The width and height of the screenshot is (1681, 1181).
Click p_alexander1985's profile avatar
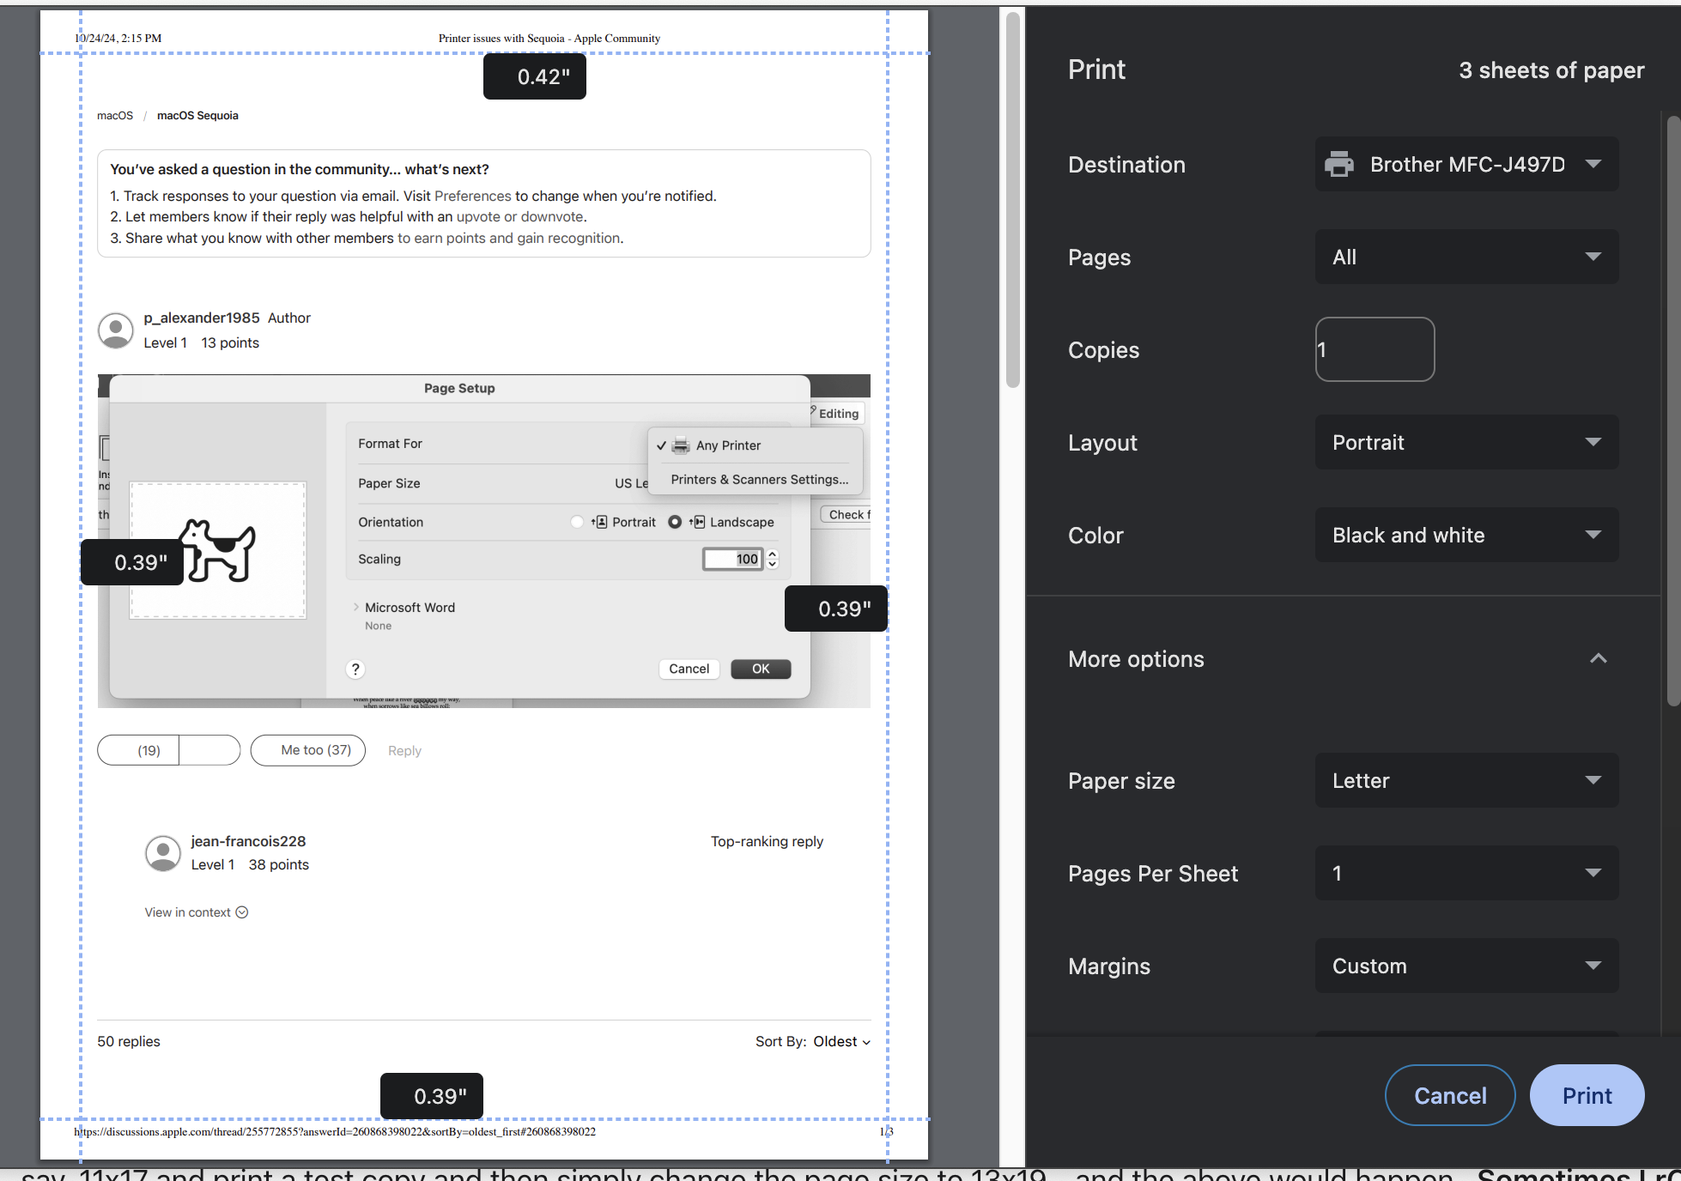[116, 330]
